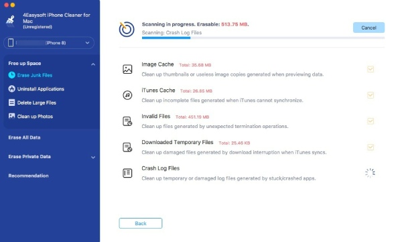Click the erasable size 513.75 MB
This screenshot has height=242, width=402.
click(234, 24)
